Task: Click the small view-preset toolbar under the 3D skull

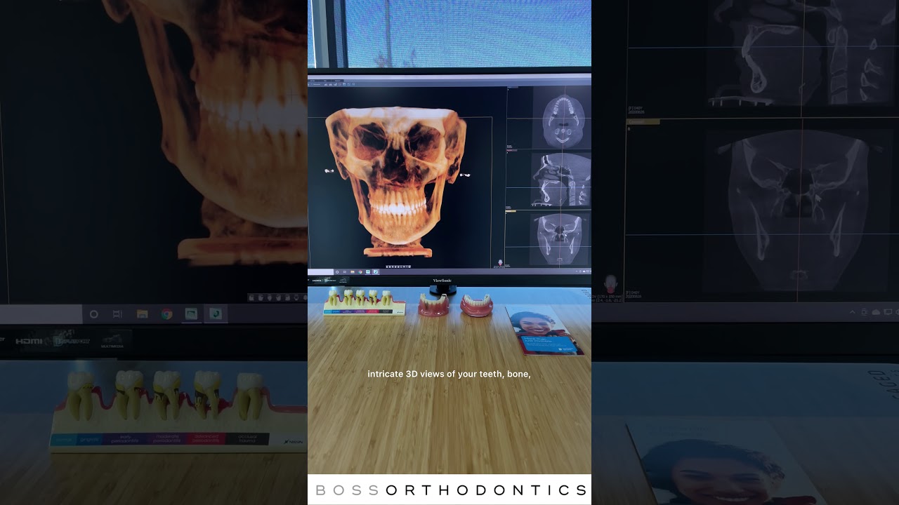Action: (398, 267)
